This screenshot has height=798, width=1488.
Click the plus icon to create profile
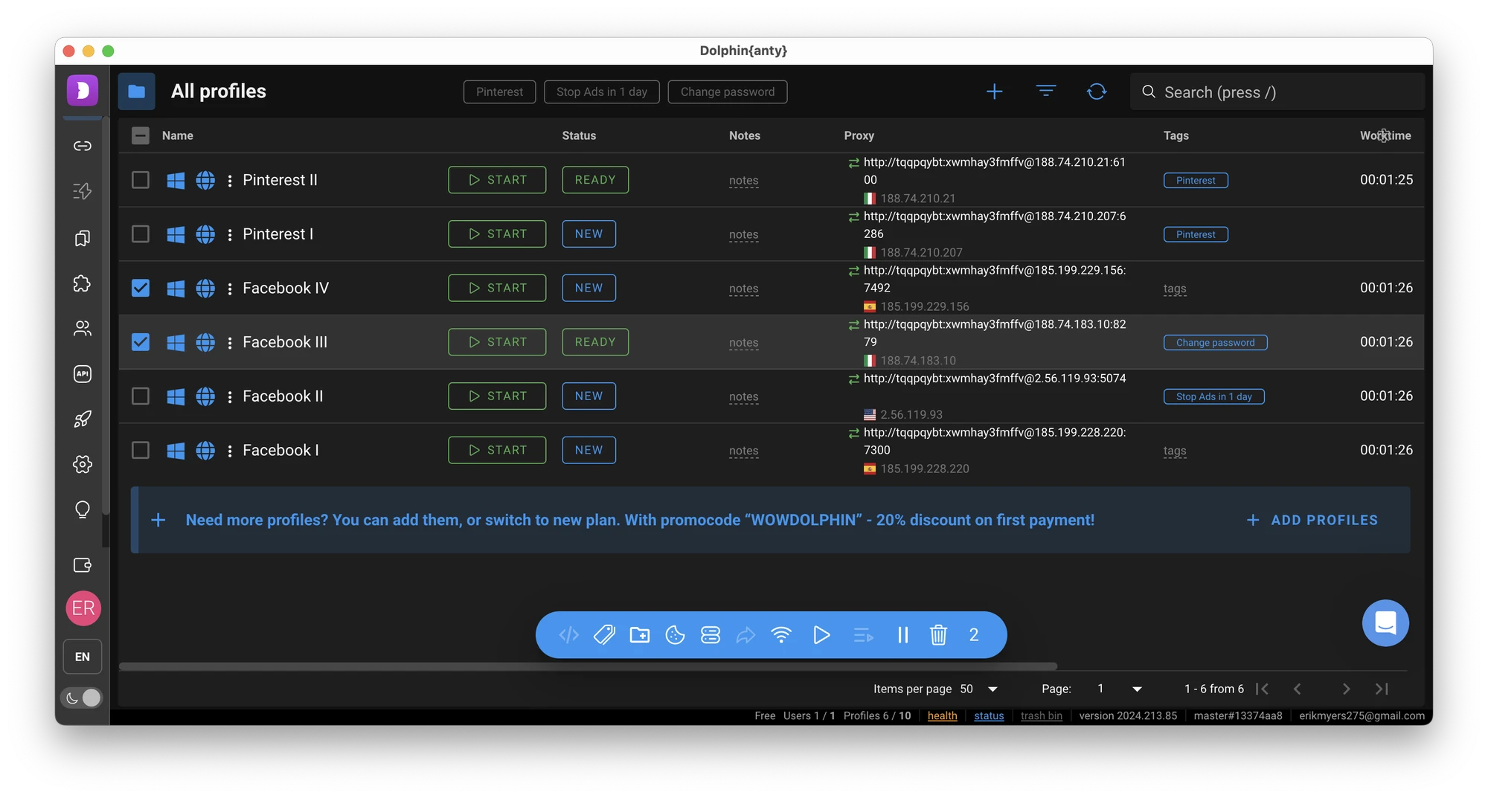click(x=994, y=91)
